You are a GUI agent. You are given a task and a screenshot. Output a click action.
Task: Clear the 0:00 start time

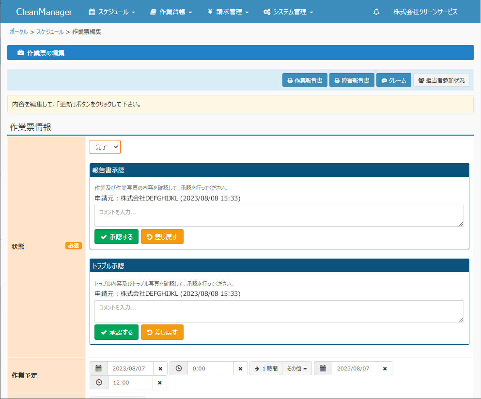(x=240, y=368)
